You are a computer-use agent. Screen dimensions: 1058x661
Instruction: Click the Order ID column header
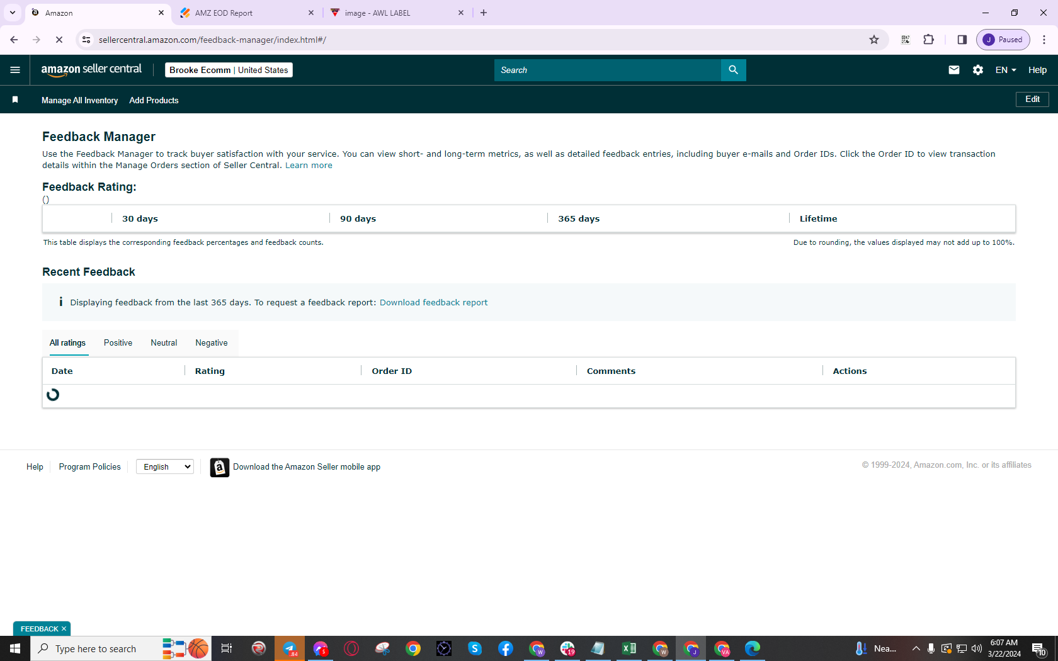click(392, 371)
